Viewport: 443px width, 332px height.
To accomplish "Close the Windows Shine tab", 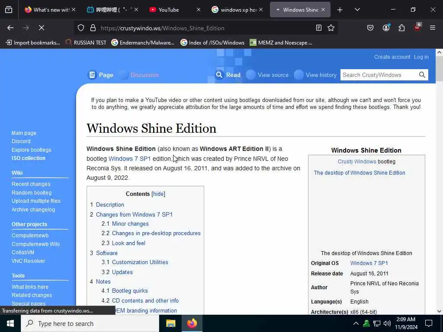I will point(323,10).
